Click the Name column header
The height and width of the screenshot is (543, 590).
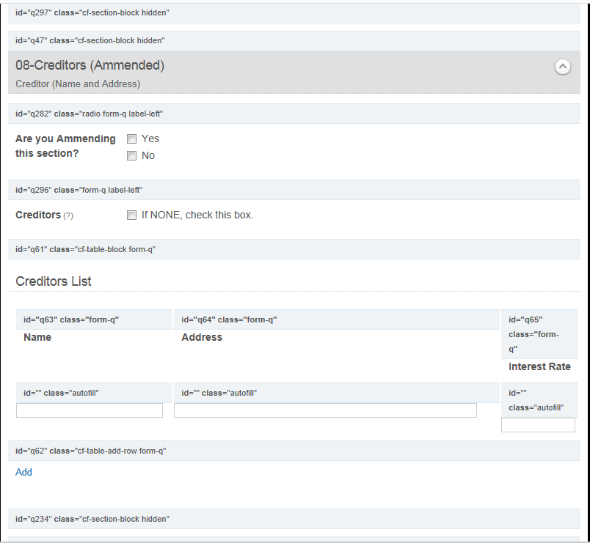[x=37, y=337]
